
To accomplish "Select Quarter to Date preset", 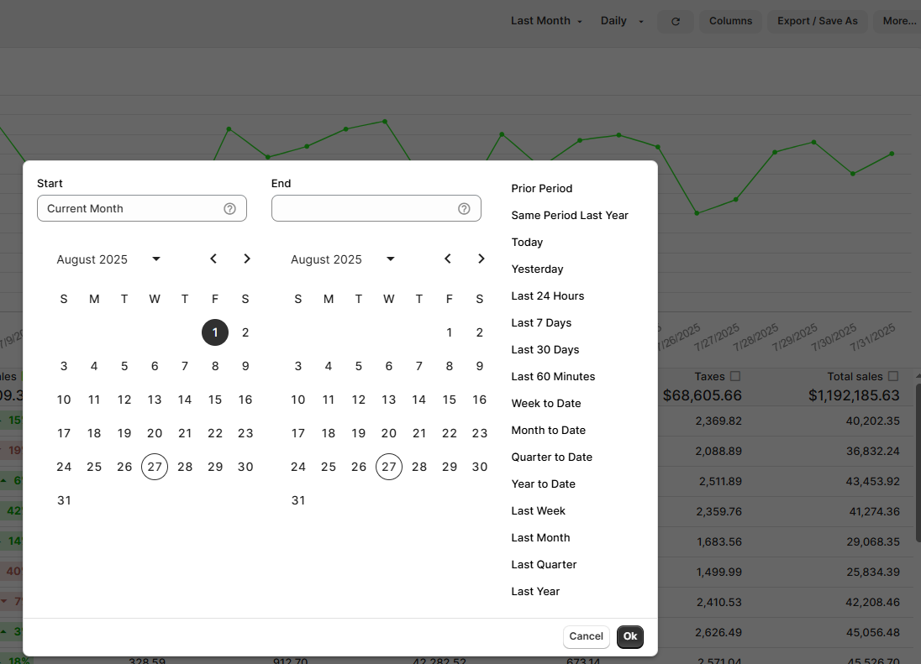I will point(551,457).
